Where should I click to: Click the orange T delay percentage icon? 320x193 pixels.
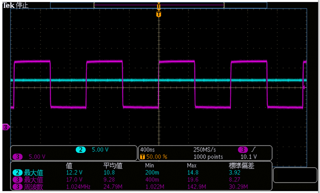(142, 156)
